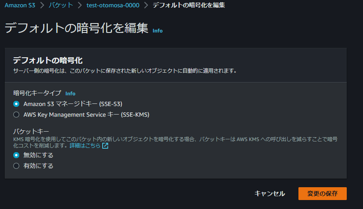The height and width of the screenshot is (209, 363).
Task: Choose AWS Key Management Service (SSE-KMS) option
Action: pyautogui.click(x=16, y=115)
